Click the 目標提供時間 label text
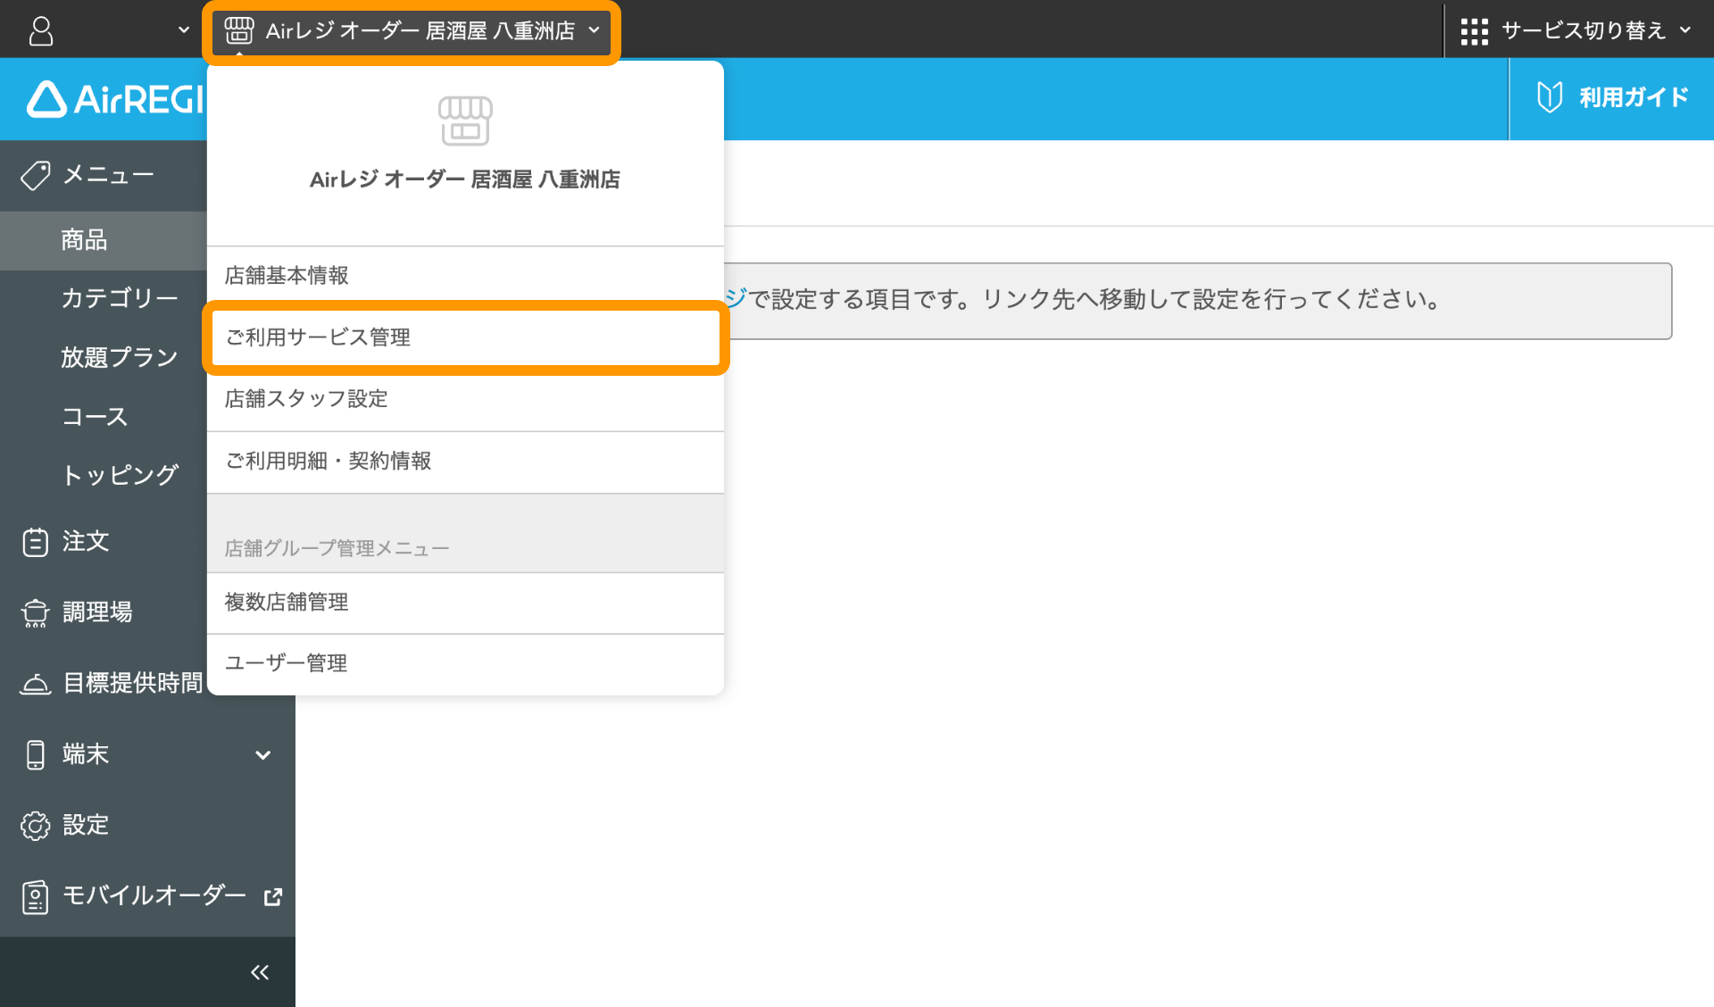The width and height of the screenshot is (1714, 1007). (x=133, y=684)
